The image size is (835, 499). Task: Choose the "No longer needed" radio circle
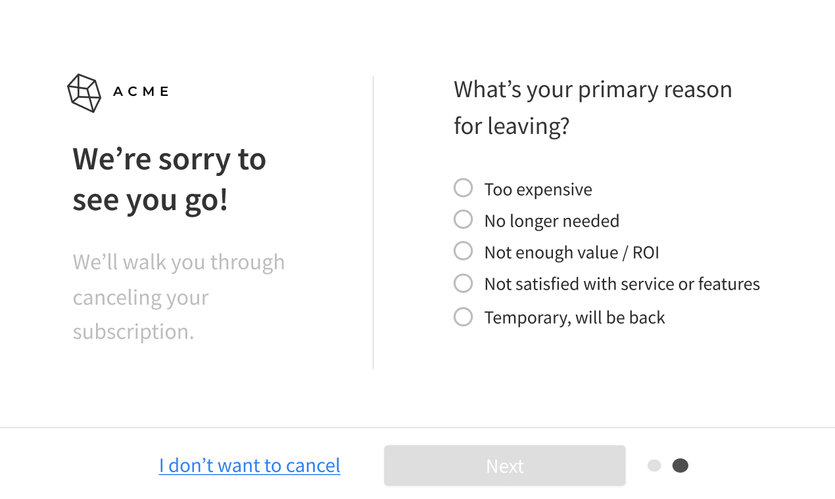pyautogui.click(x=463, y=219)
